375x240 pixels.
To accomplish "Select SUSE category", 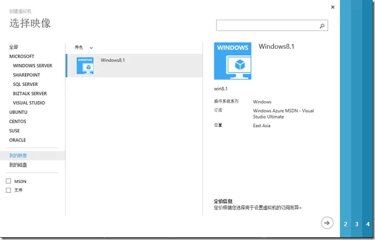I will (x=15, y=131).
